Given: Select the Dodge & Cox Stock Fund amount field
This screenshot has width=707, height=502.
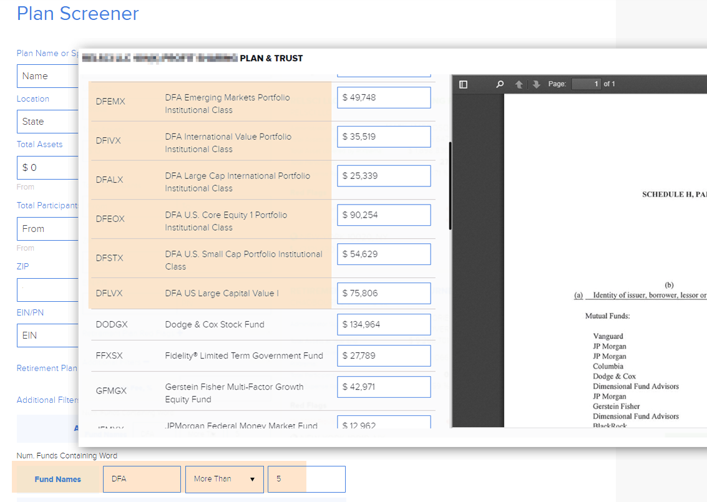Looking at the screenshot, I should point(384,324).
